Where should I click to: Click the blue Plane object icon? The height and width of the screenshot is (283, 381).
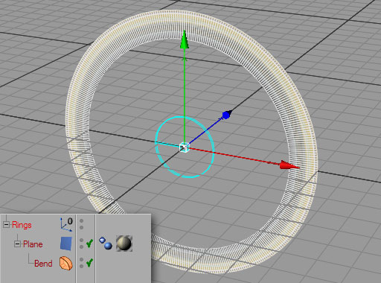point(66,244)
